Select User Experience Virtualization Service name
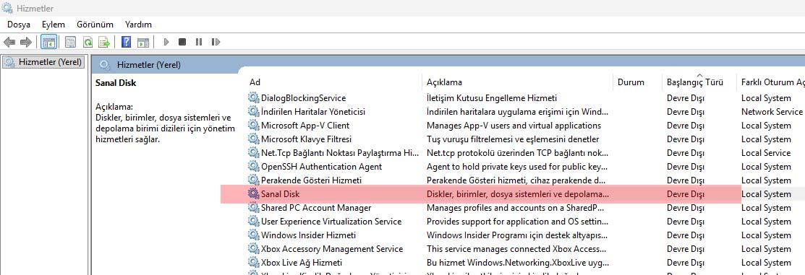 pyautogui.click(x=331, y=222)
